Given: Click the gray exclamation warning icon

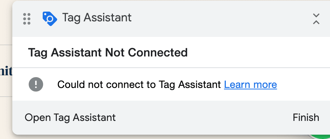Looking at the screenshot, I should point(36,84).
